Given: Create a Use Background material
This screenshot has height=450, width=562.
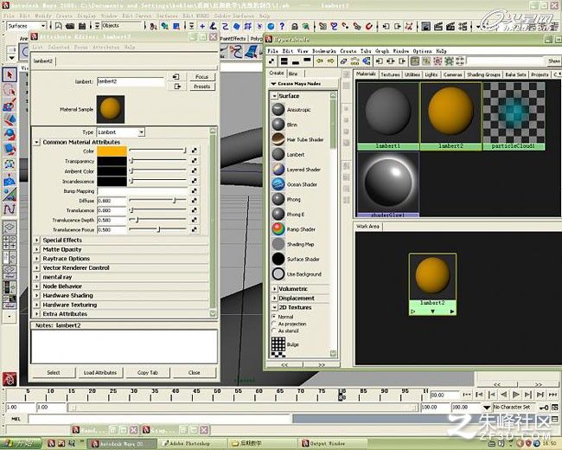Looking at the screenshot, I should click(278, 273).
